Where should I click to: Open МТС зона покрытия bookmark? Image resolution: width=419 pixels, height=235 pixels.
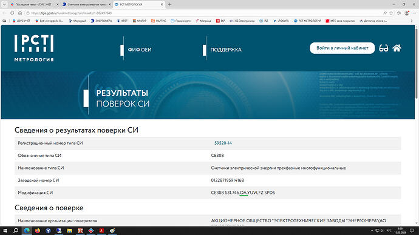tap(340, 21)
